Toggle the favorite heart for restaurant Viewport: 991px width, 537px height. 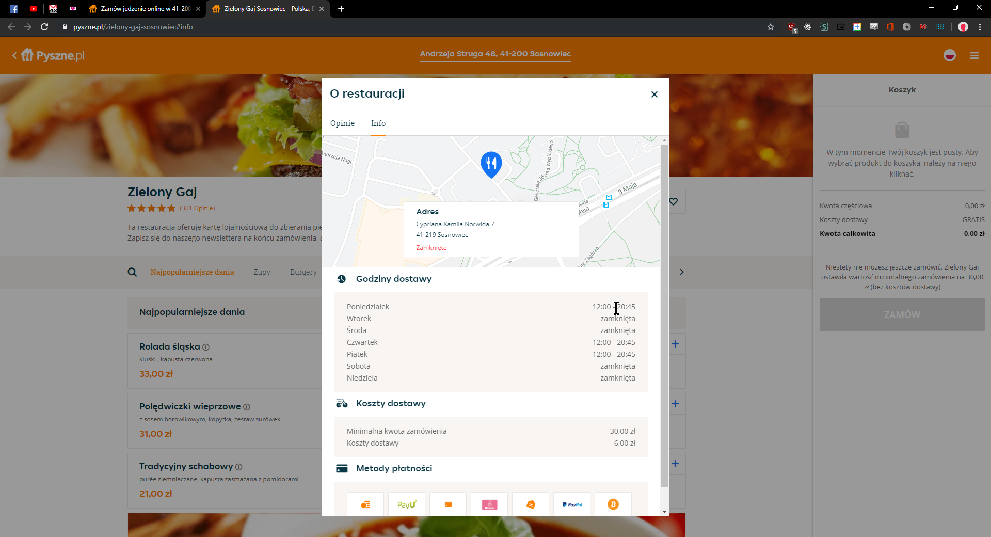click(x=674, y=201)
